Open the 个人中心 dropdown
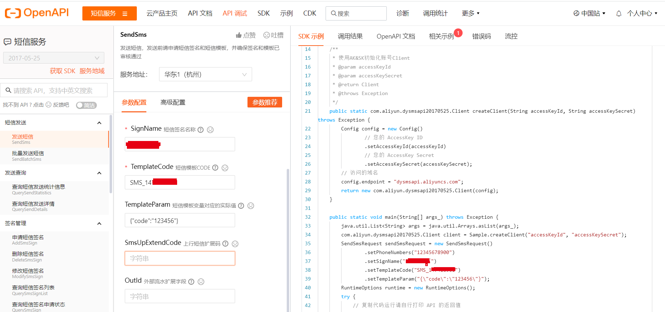665x312 pixels. [x=642, y=13]
